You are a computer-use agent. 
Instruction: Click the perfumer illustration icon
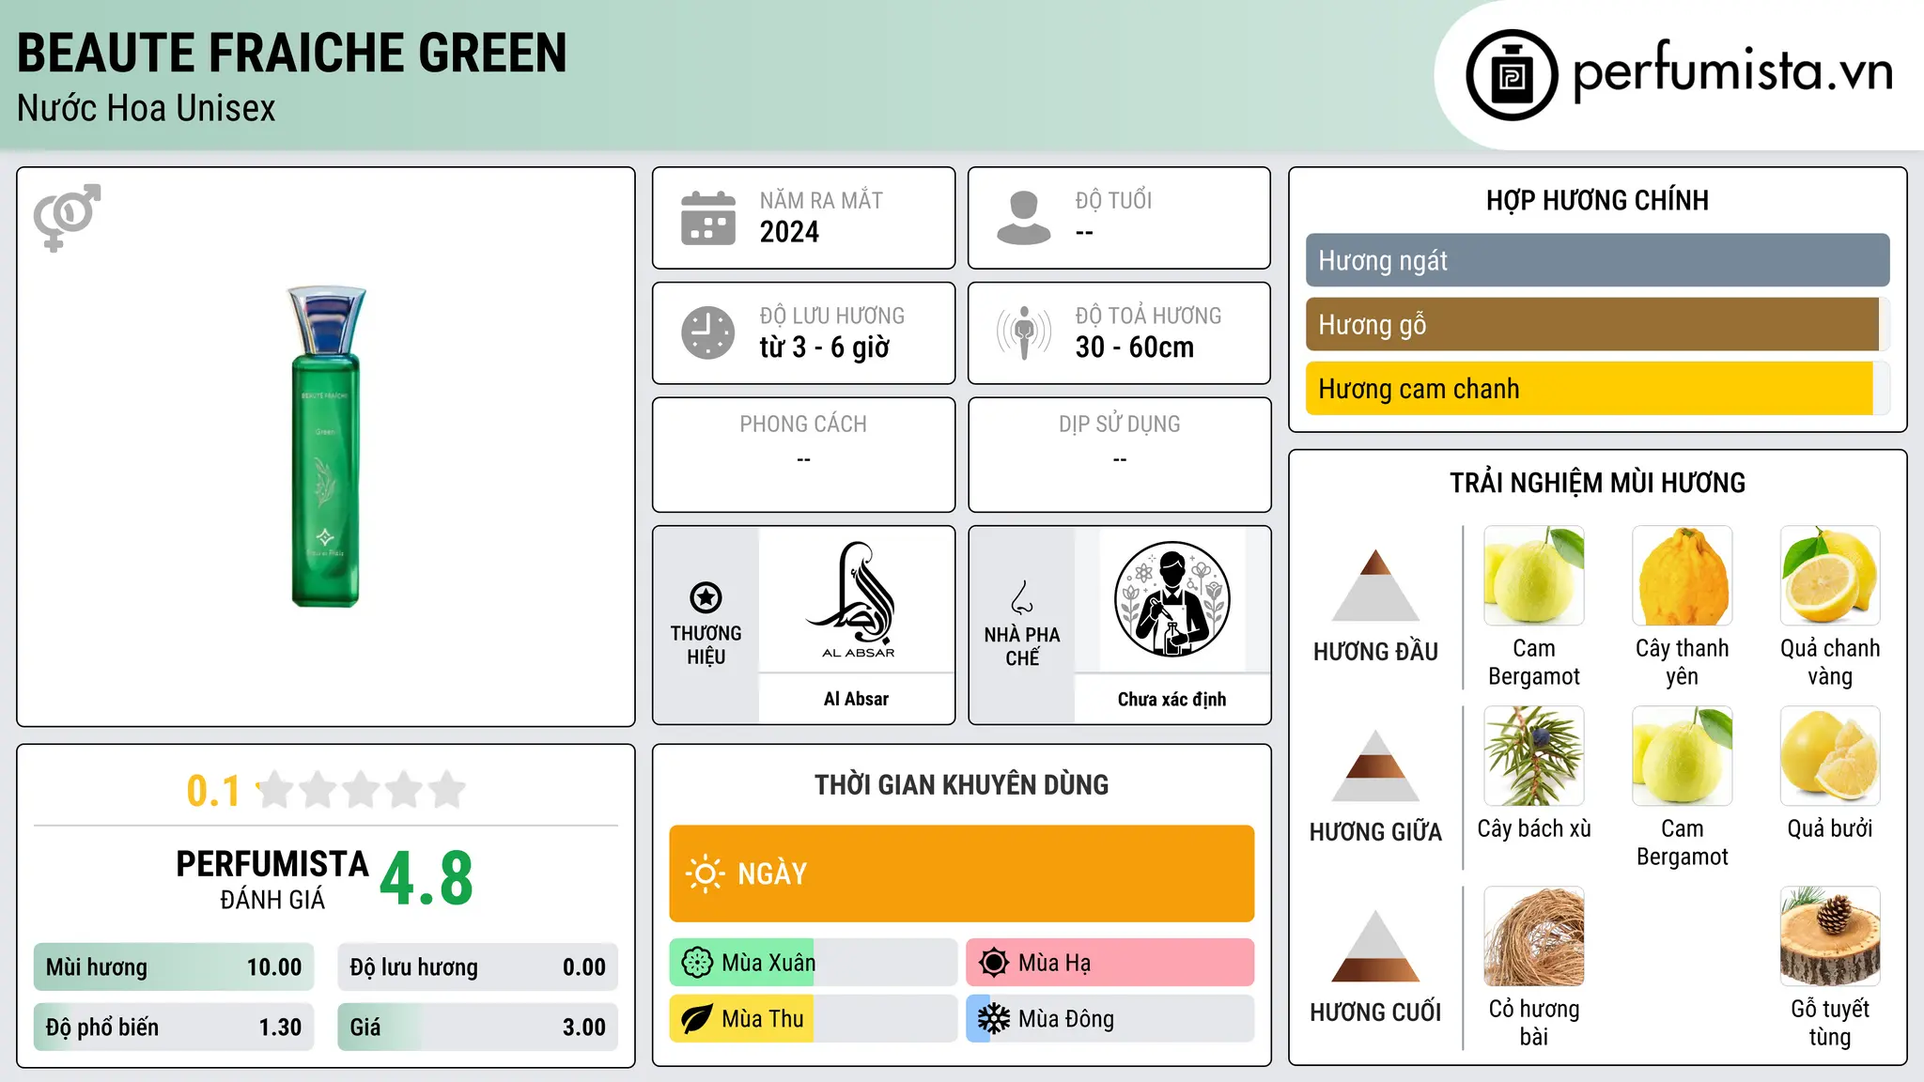tap(1171, 599)
